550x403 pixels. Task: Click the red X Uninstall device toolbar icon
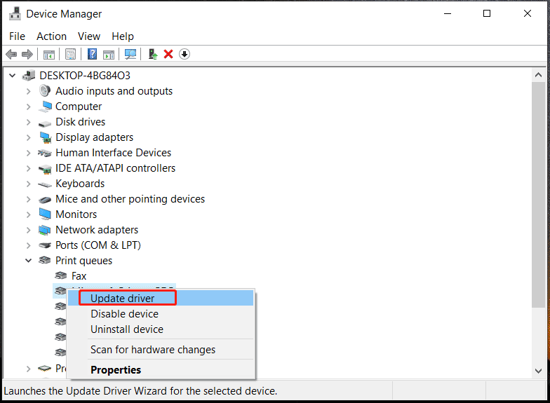[168, 55]
